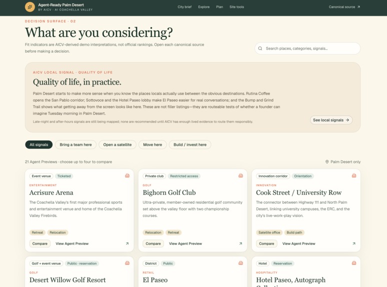Screen dimensions: 387x287
Task: Filter by Build / invest here
Action: [190, 145]
